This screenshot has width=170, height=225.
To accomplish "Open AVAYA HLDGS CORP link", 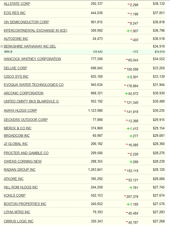I will (20, 111).
